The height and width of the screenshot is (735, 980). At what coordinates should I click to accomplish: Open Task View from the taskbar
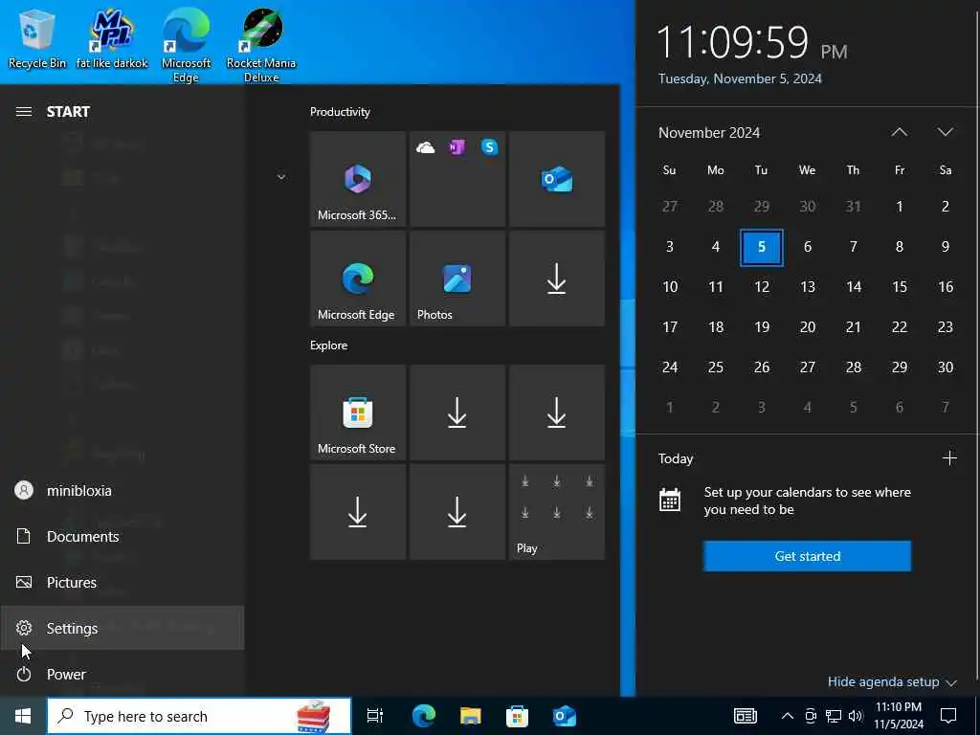(375, 716)
